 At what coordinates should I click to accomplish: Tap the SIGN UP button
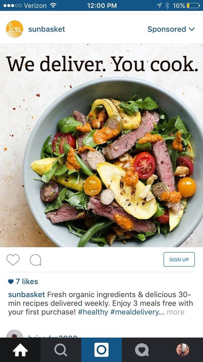pos(179,259)
